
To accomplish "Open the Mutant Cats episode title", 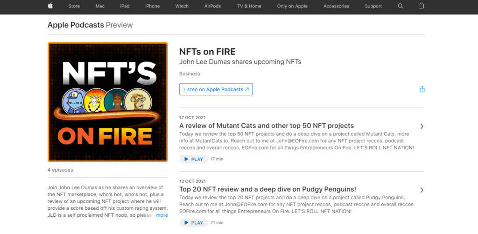I will tap(267, 126).
